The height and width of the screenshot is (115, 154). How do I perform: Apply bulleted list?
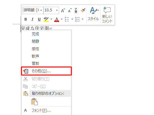(67, 19)
